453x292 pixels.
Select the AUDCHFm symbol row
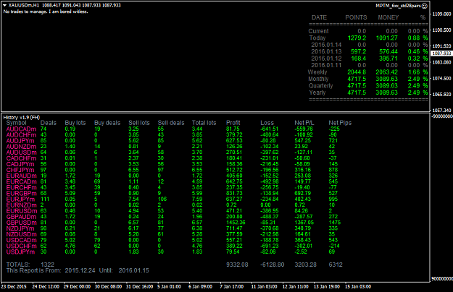(173, 134)
